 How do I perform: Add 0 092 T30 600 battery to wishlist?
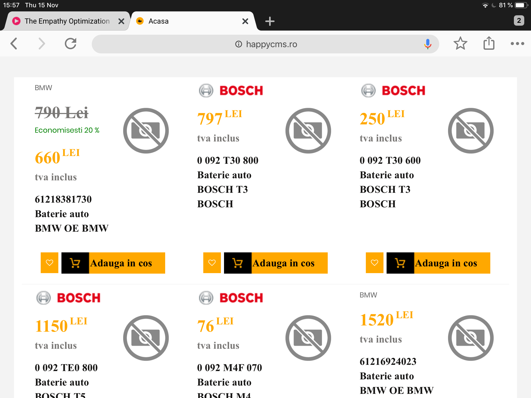pos(374,263)
